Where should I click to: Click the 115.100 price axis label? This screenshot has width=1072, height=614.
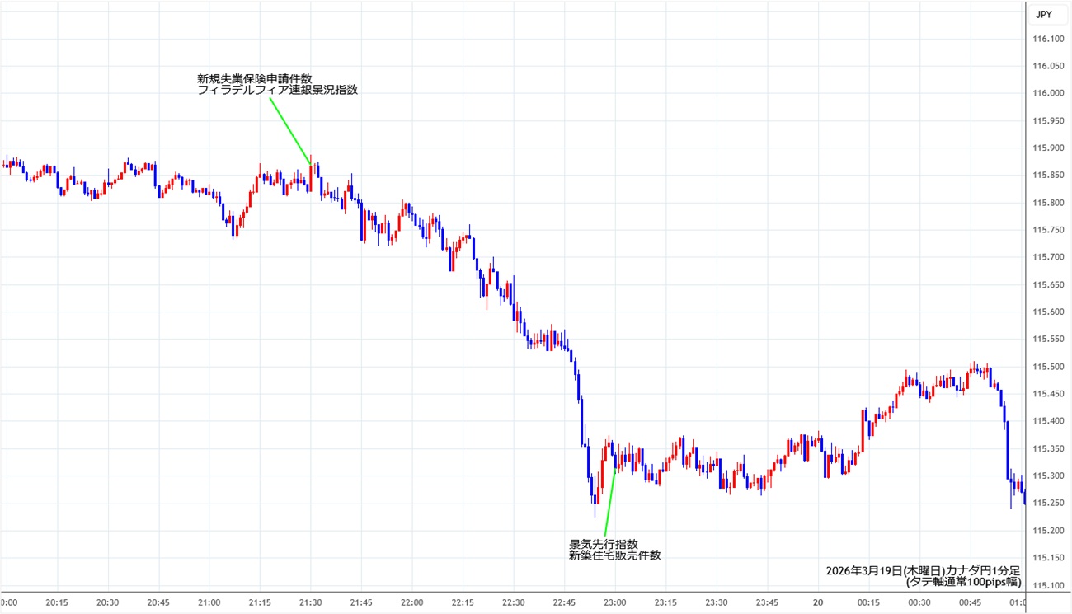[1047, 585]
